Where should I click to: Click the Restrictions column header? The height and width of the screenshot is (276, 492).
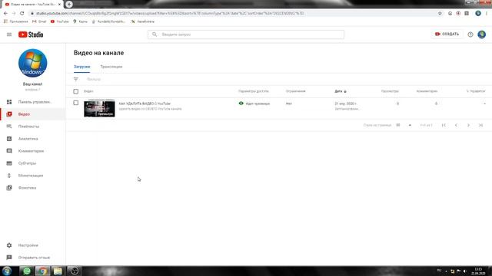click(295, 91)
